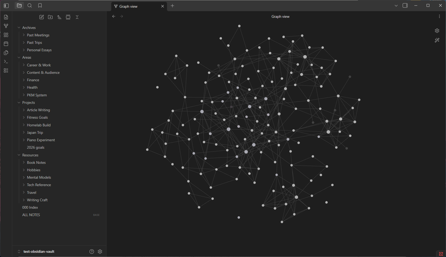Open help question mark icon
446x257 pixels.
coord(92,252)
